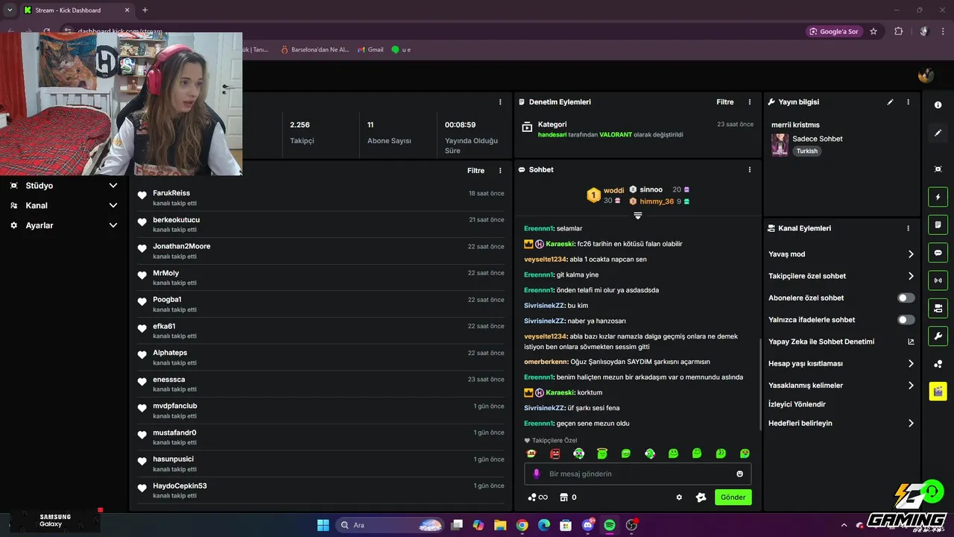
Task: Insert the halo green emote
Action: coord(602,453)
